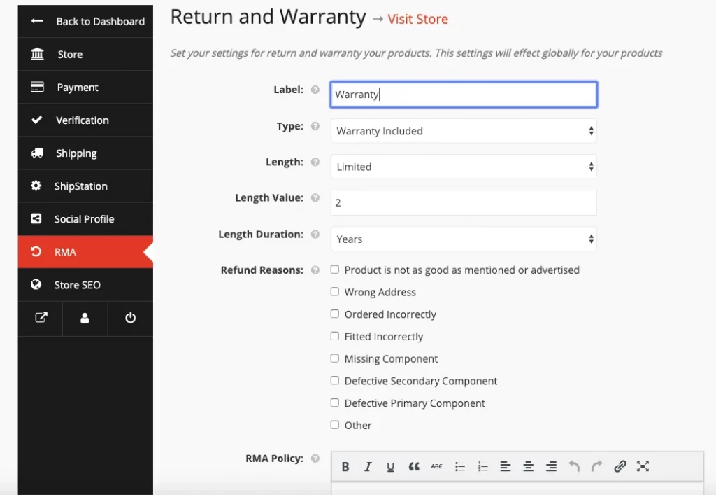Open Shipping settings in sidebar

[x=85, y=153]
